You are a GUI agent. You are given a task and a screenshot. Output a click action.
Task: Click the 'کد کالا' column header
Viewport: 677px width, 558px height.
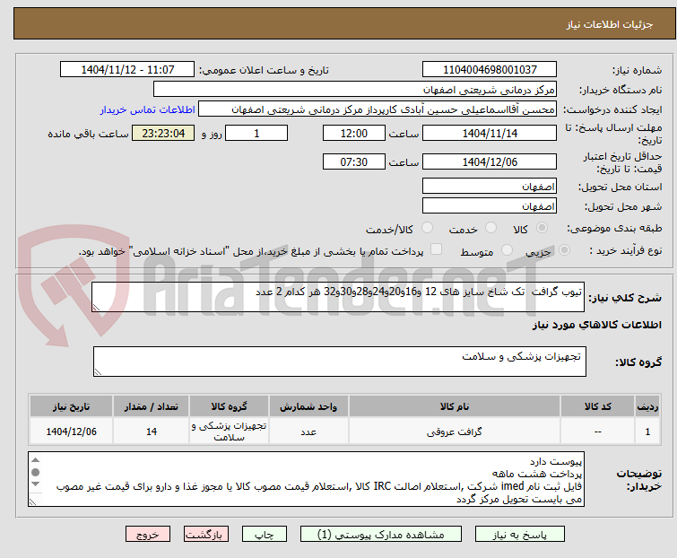pyautogui.click(x=597, y=406)
